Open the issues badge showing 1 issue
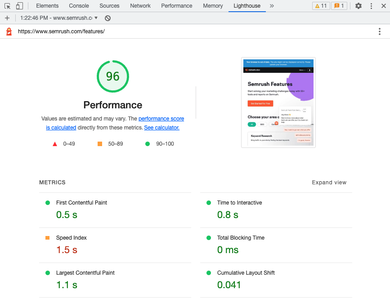Screen dimensions: 390x303 (339, 6)
